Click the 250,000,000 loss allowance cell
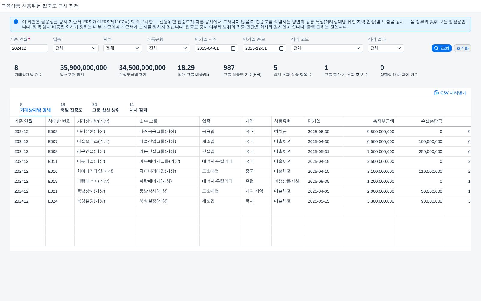 coord(421,151)
